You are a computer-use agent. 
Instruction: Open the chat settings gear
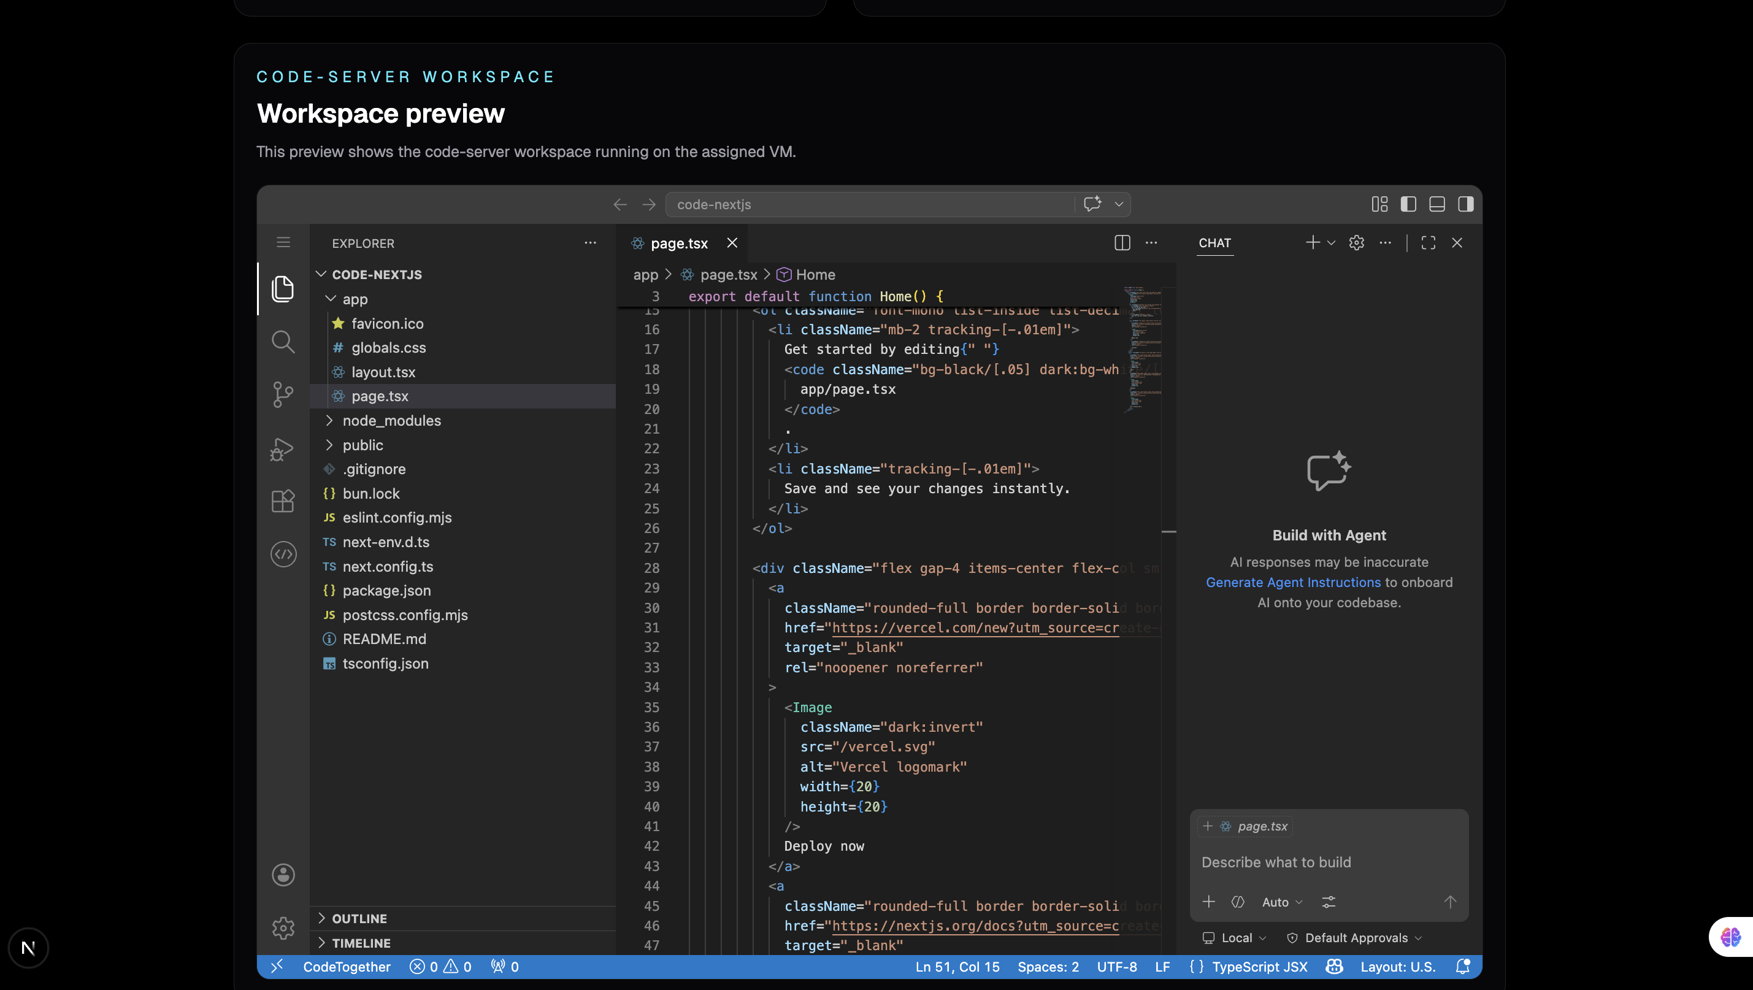coord(1356,243)
